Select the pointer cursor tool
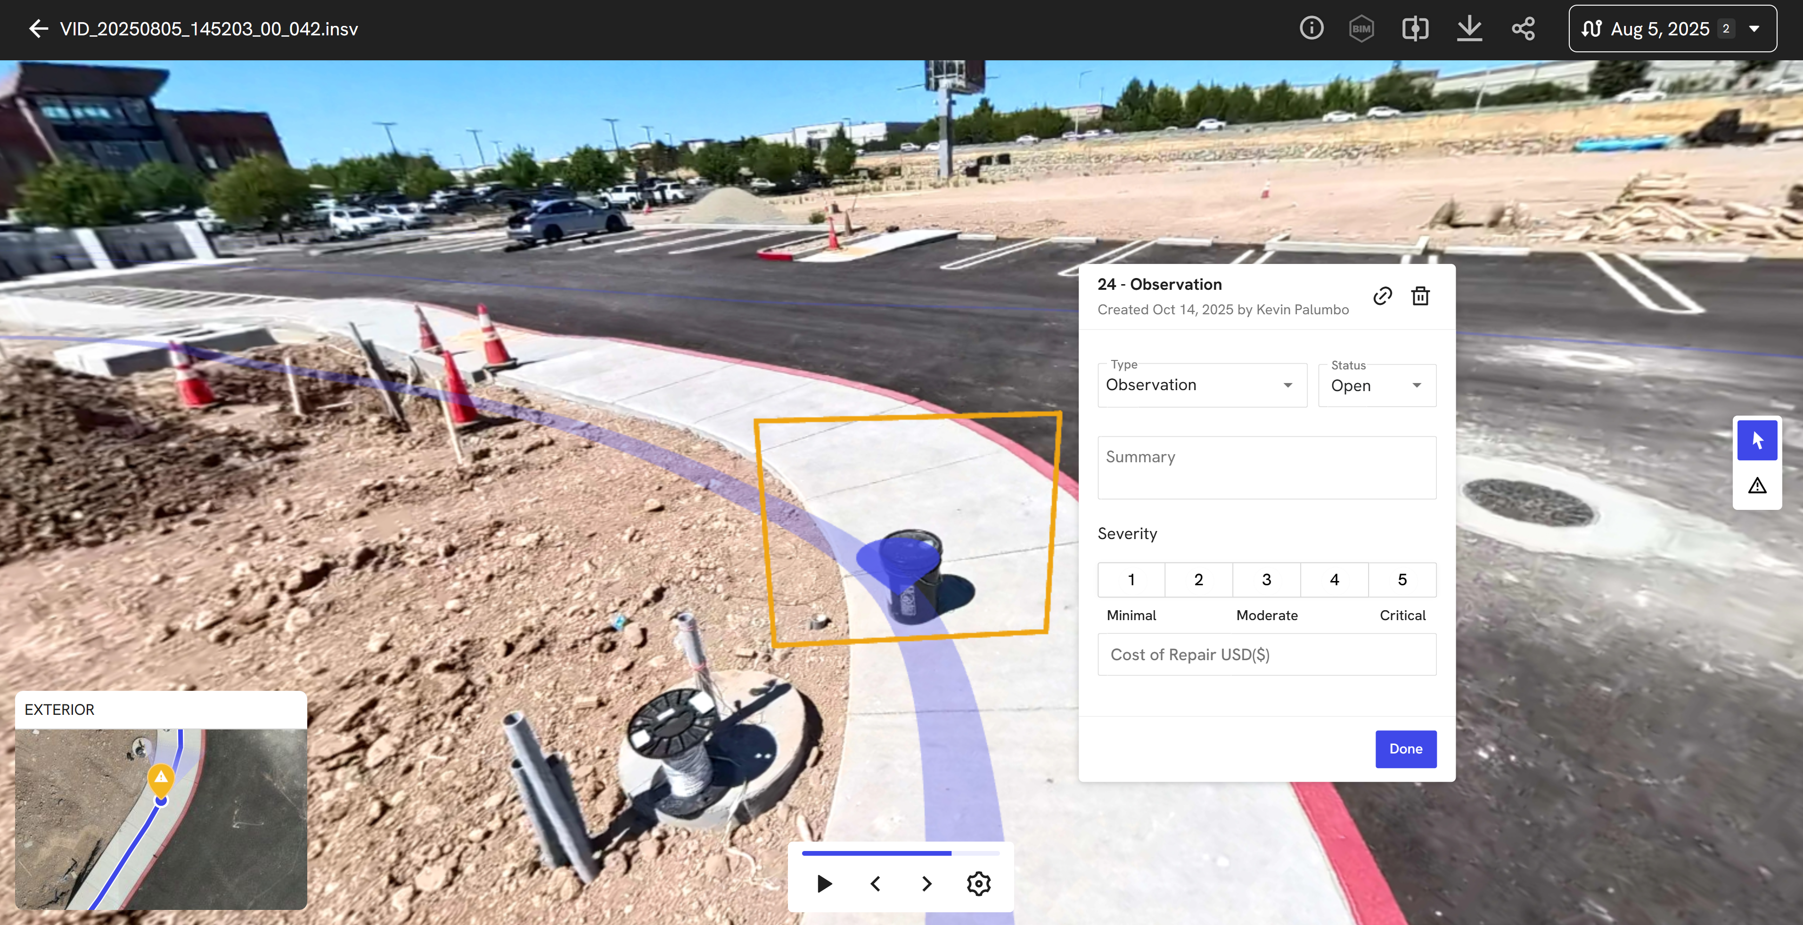The height and width of the screenshot is (925, 1803). point(1757,440)
